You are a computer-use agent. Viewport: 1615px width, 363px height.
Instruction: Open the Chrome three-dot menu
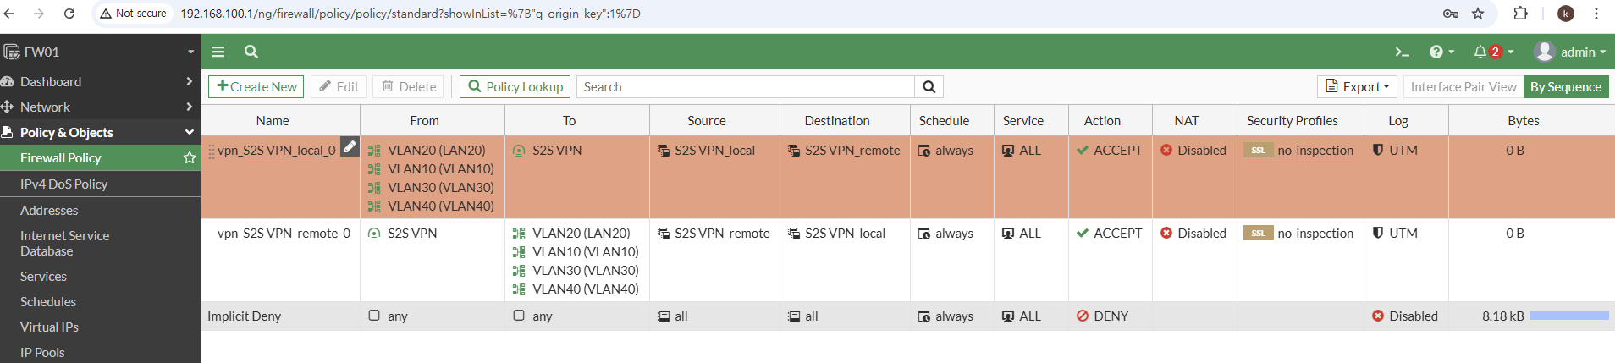tap(1596, 14)
